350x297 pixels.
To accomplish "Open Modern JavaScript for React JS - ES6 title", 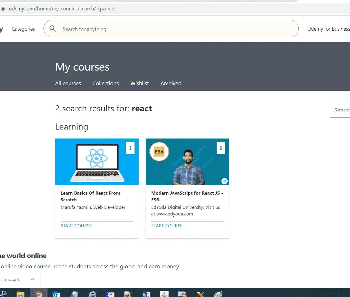I will coord(187,196).
